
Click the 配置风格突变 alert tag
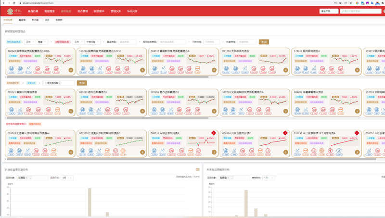35,124
